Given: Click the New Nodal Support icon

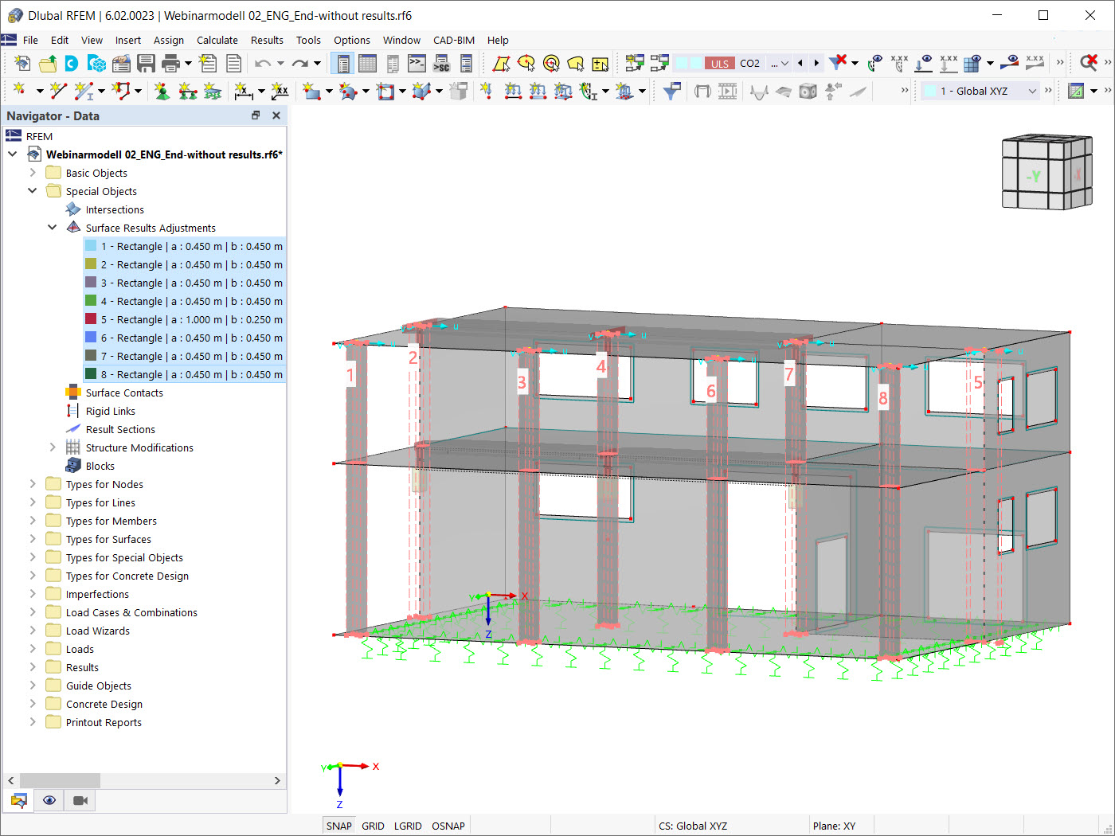Looking at the screenshot, I should (162, 92).
